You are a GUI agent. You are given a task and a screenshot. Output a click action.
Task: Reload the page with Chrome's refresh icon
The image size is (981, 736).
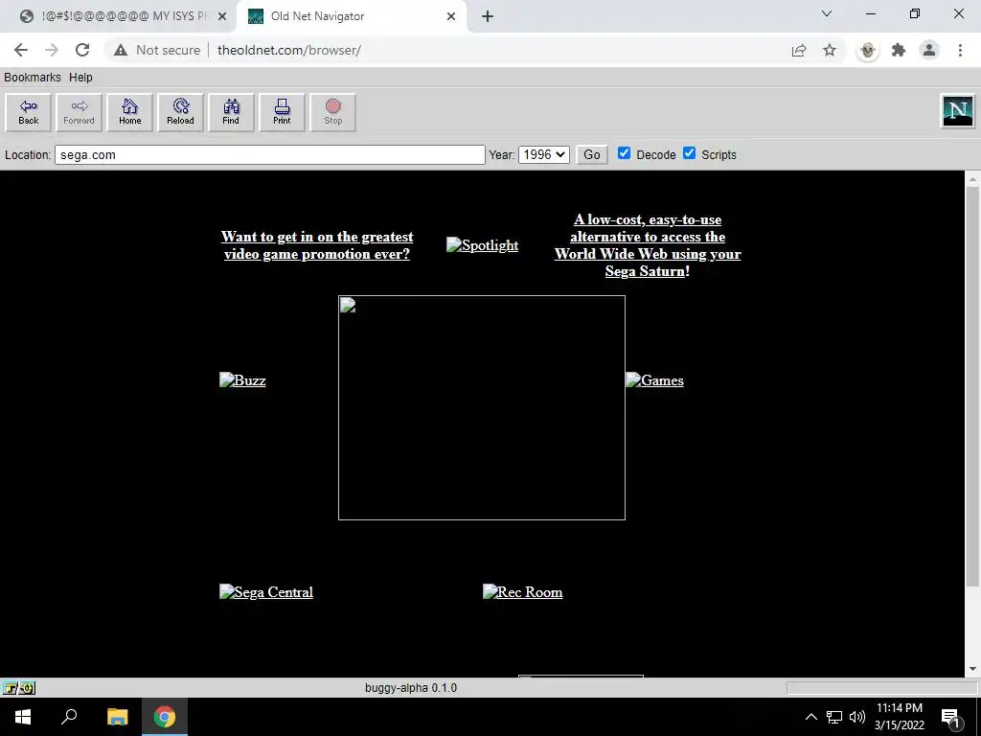pos(82,50)
